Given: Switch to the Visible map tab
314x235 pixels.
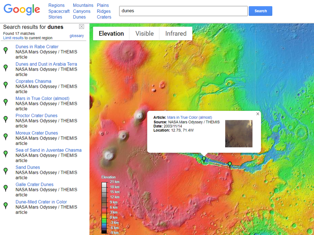Looking at the screenshot, I should coord(145,34).
